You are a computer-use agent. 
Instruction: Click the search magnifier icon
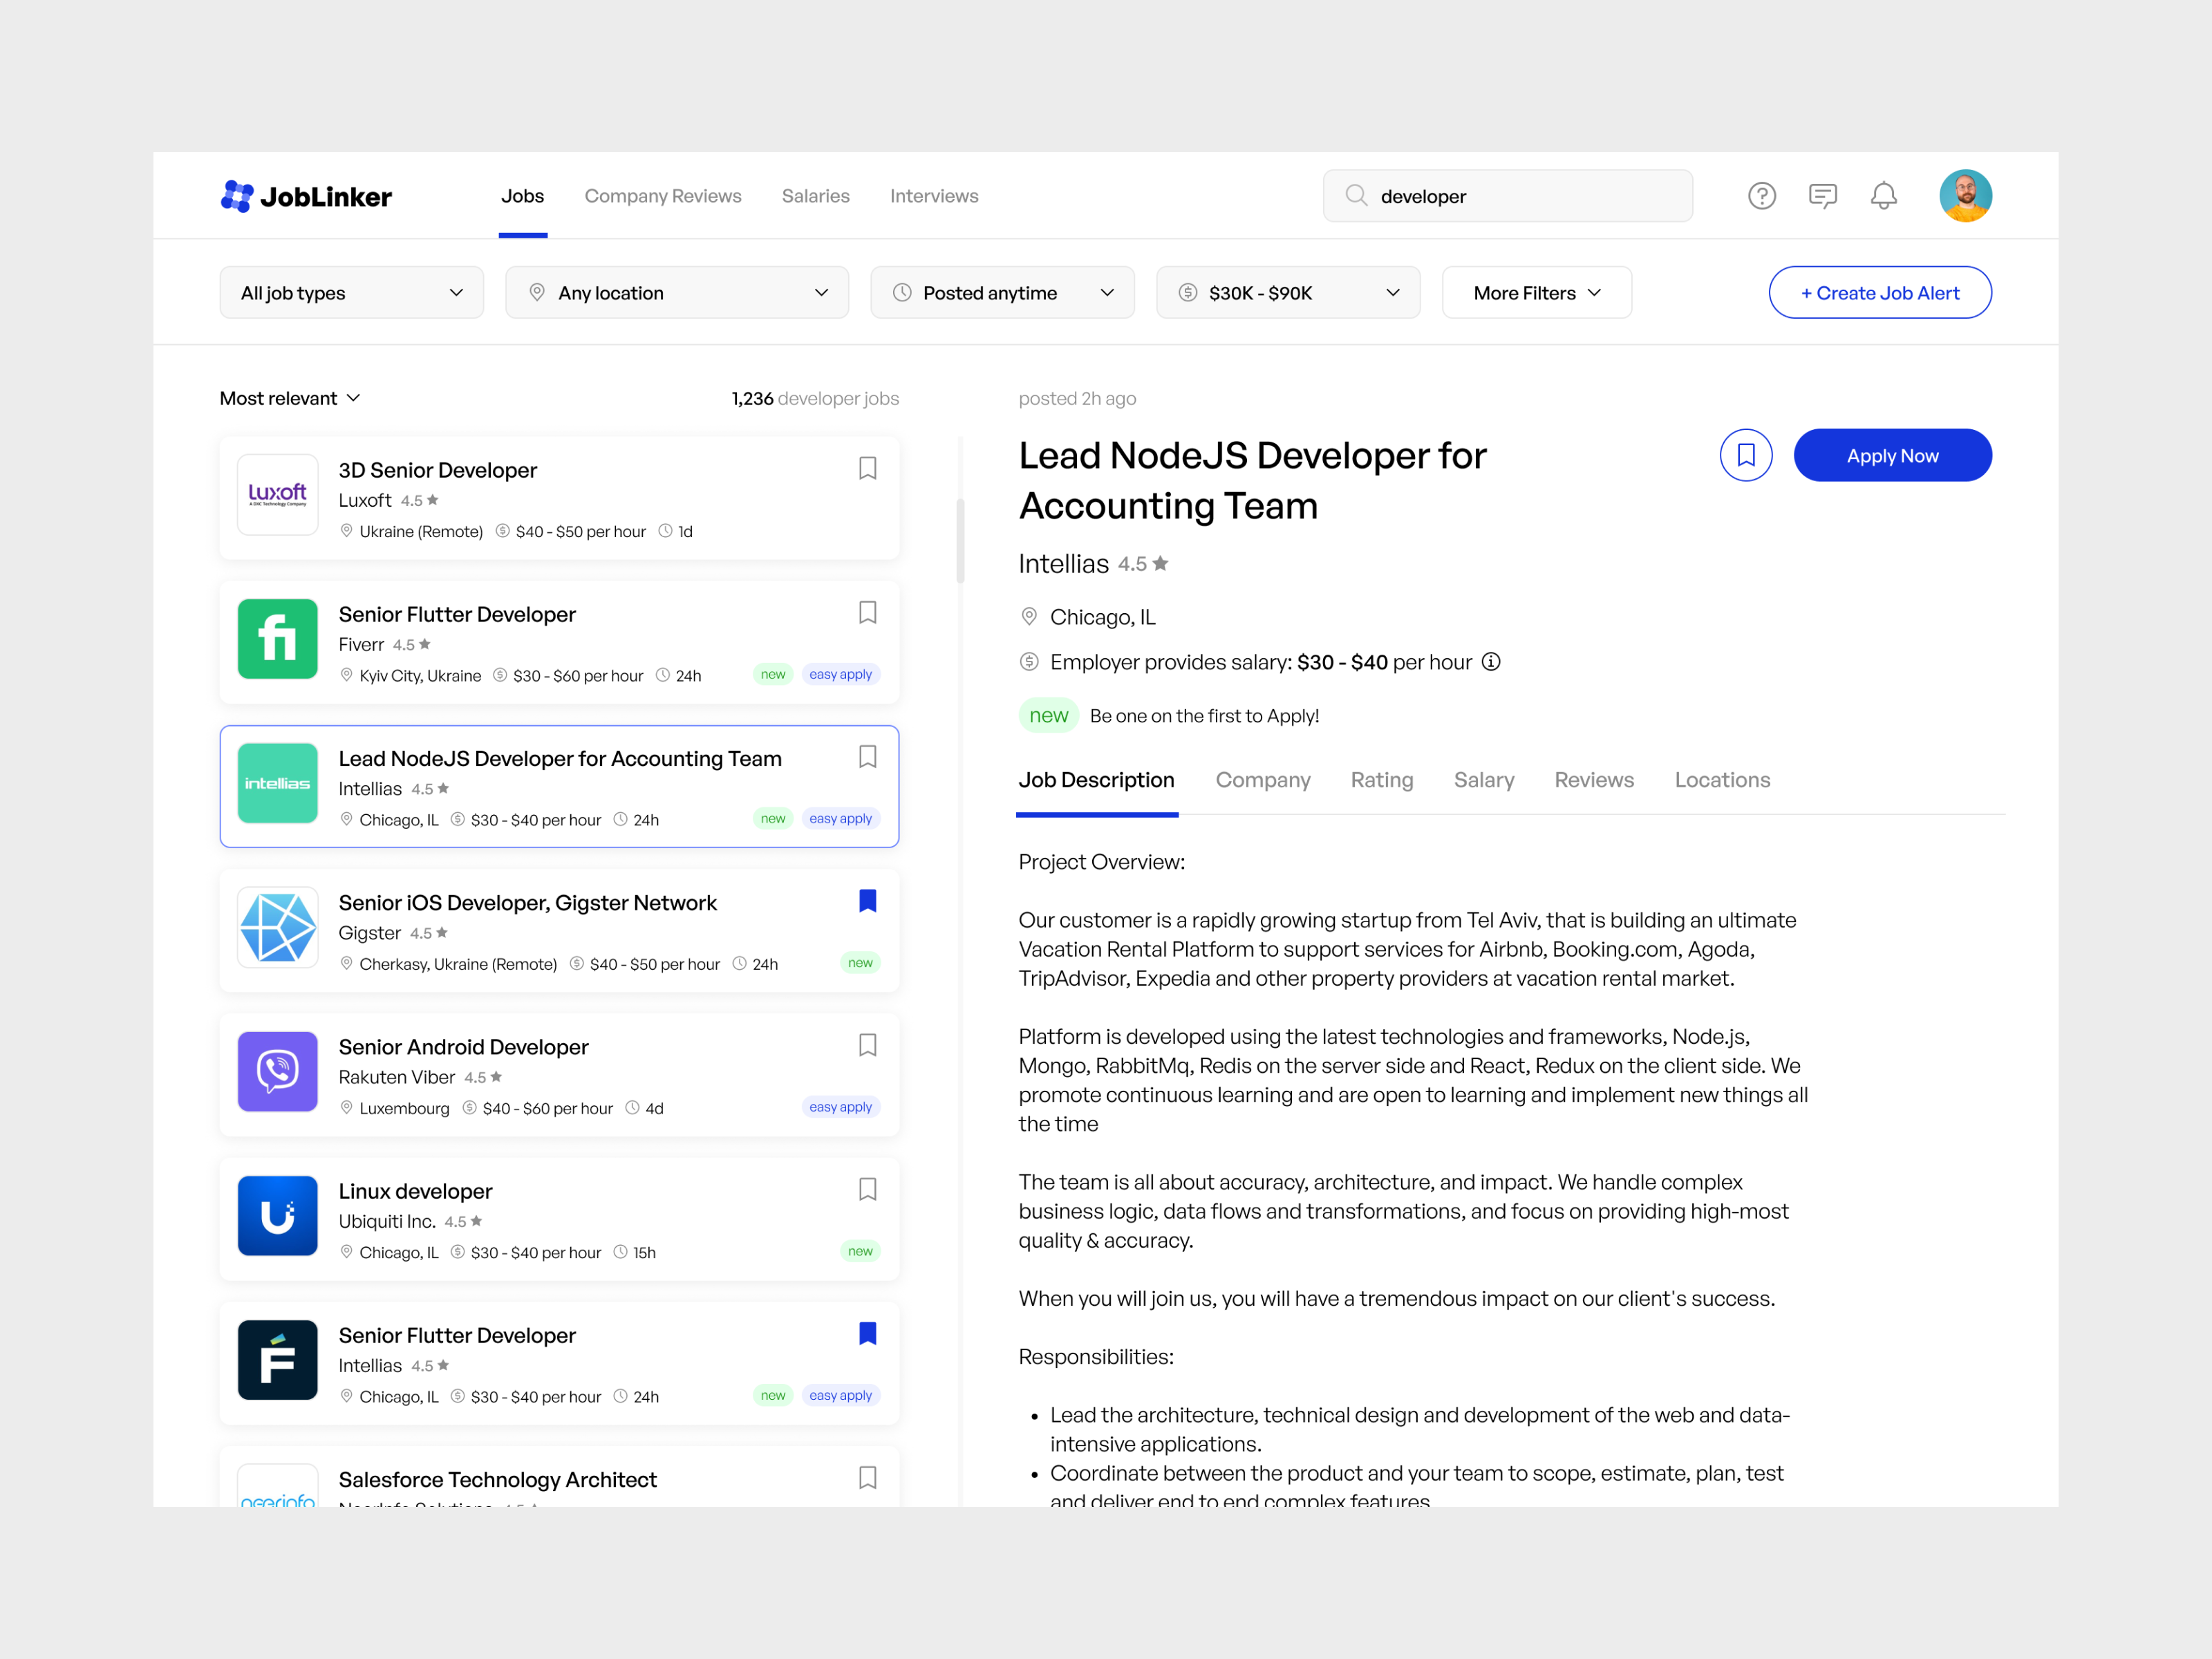point(1355,195)
